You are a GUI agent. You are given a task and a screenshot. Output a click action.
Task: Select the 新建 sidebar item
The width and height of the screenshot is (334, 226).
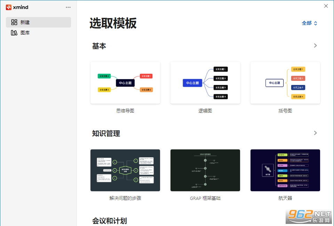38,22
